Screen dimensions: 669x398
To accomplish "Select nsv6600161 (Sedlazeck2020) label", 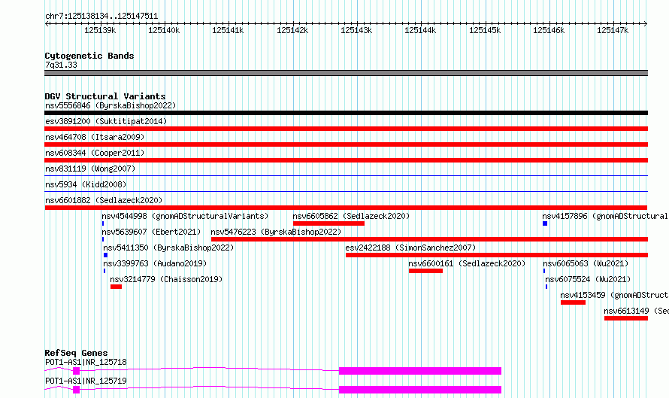I will 467,263.
